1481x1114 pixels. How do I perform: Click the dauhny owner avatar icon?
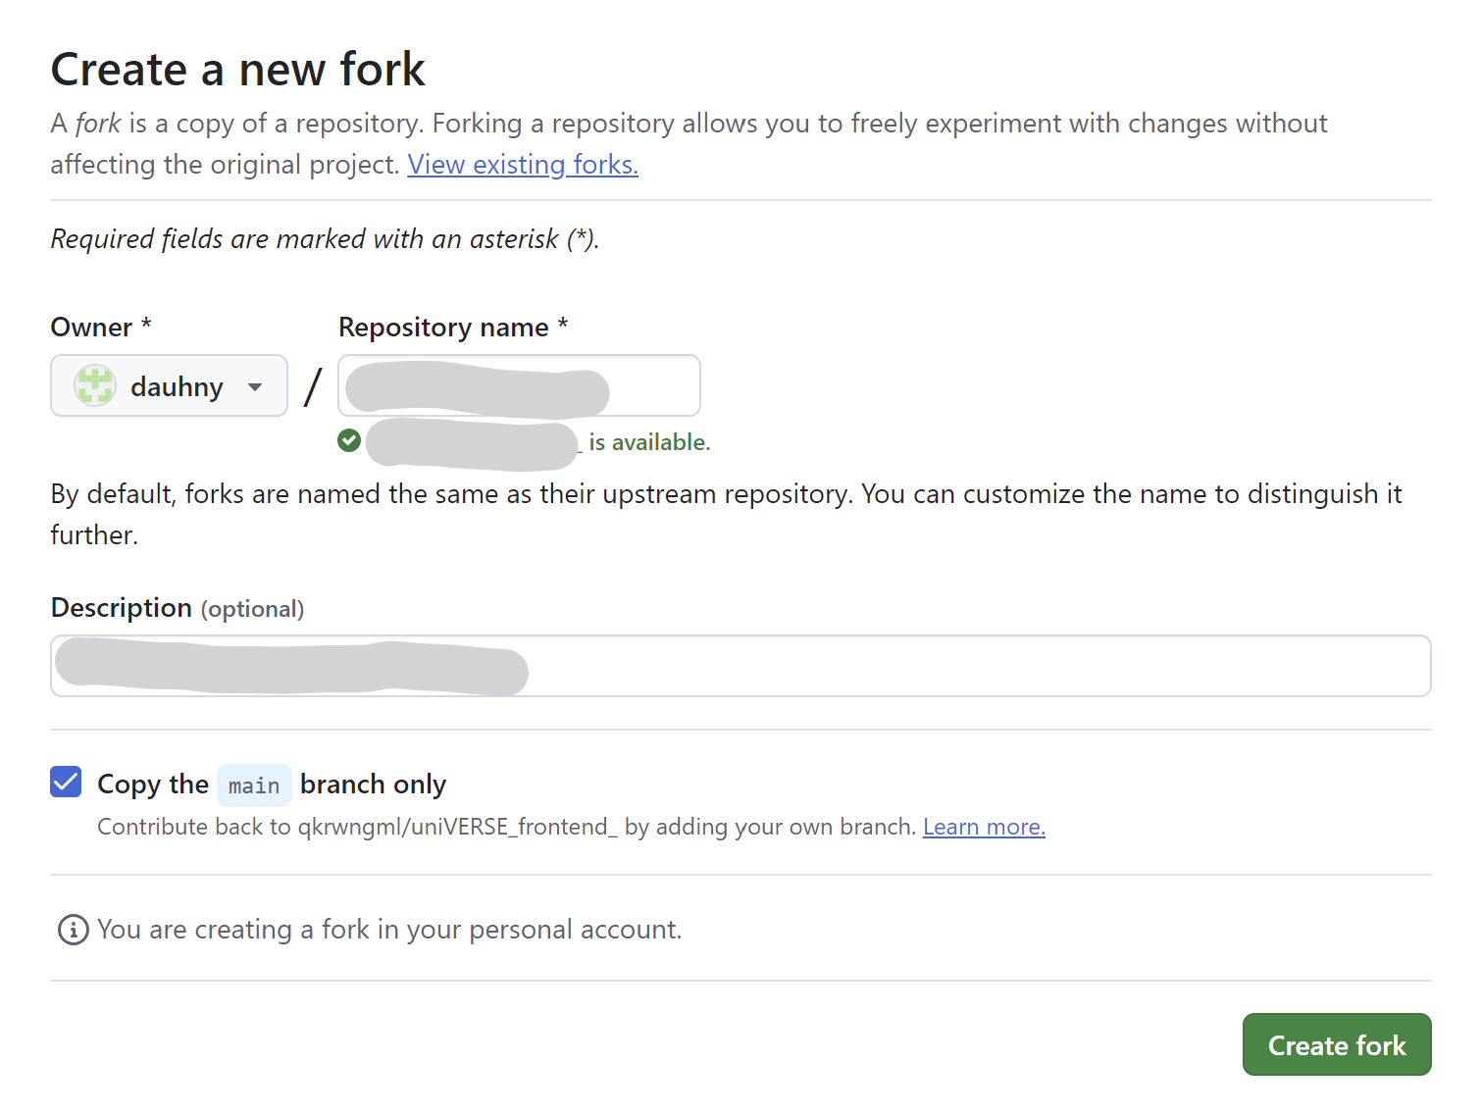coord(95,385)
